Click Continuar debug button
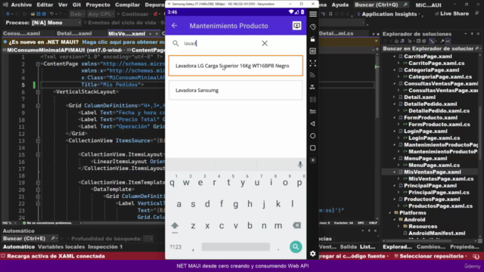 tap(133, 14)
